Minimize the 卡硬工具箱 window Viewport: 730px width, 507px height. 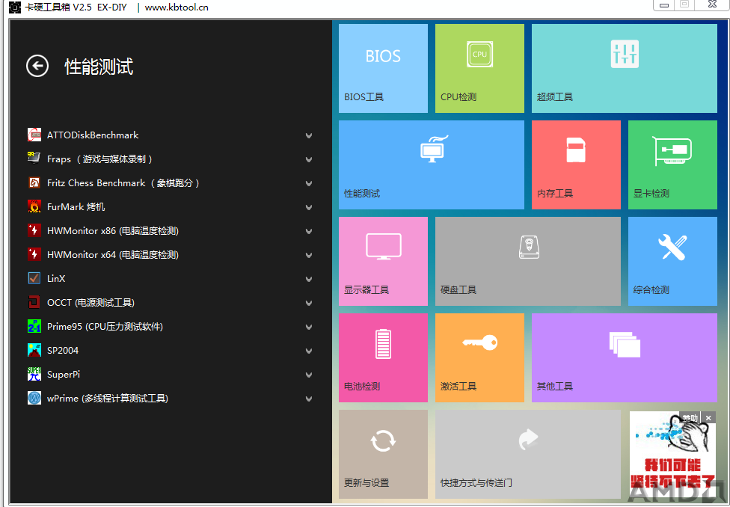[664, 5]
